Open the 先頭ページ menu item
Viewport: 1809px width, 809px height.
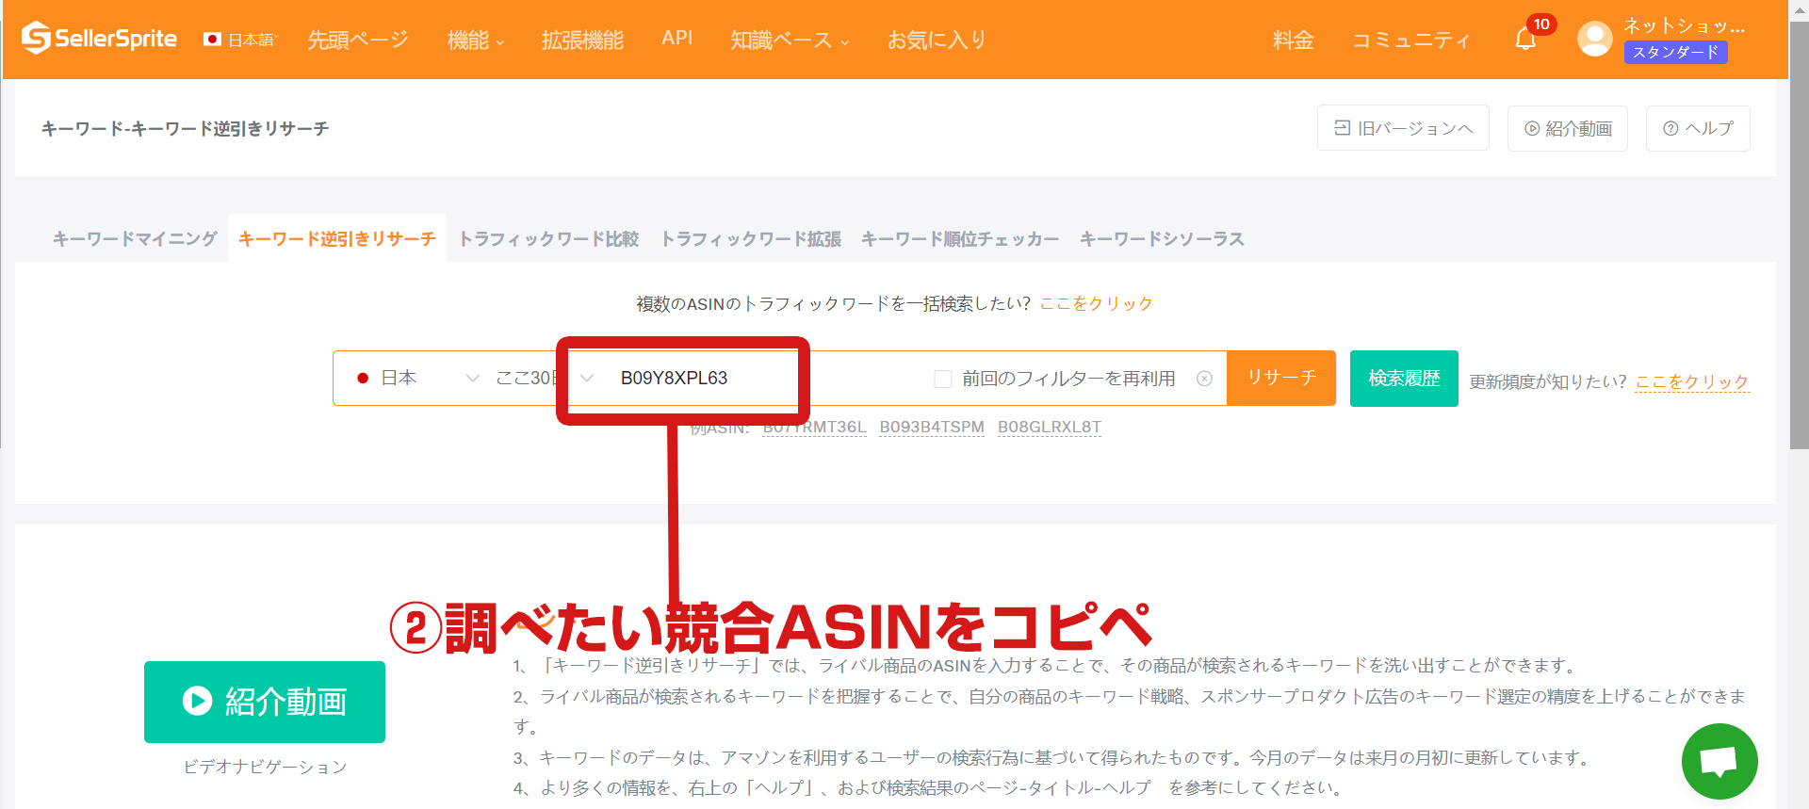(358, 40)
